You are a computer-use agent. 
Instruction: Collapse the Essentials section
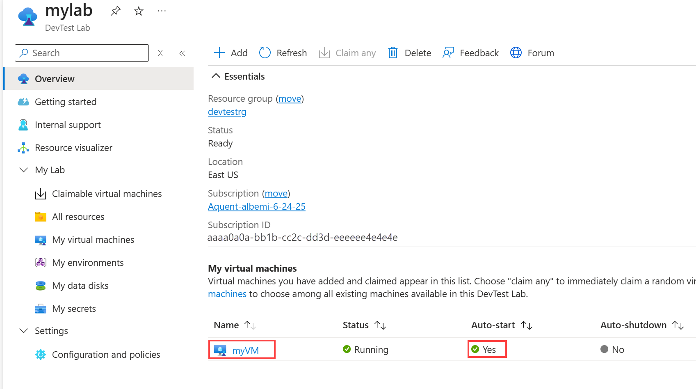(x=216, y=76)
